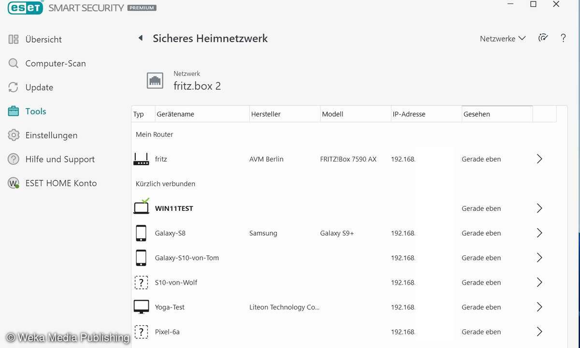This screenshot has width=580, height=348.
Task: Expand details for Yoga-Test
Action: tap(539, 307)
